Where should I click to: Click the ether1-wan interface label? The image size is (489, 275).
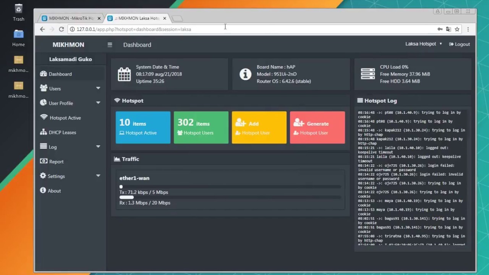tap(134, 178)
